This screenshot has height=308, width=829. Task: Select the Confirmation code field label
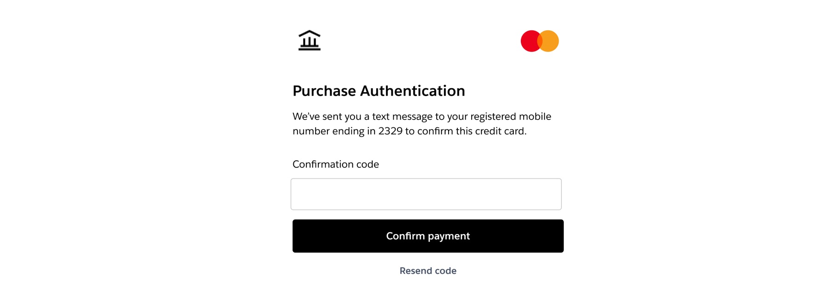coord(335,164)
